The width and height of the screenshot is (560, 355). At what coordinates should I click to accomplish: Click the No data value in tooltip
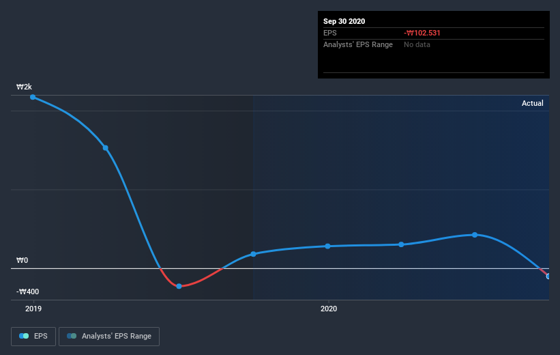(417, 44)
